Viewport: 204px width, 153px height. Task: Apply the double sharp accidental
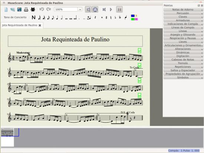point(102,17)
